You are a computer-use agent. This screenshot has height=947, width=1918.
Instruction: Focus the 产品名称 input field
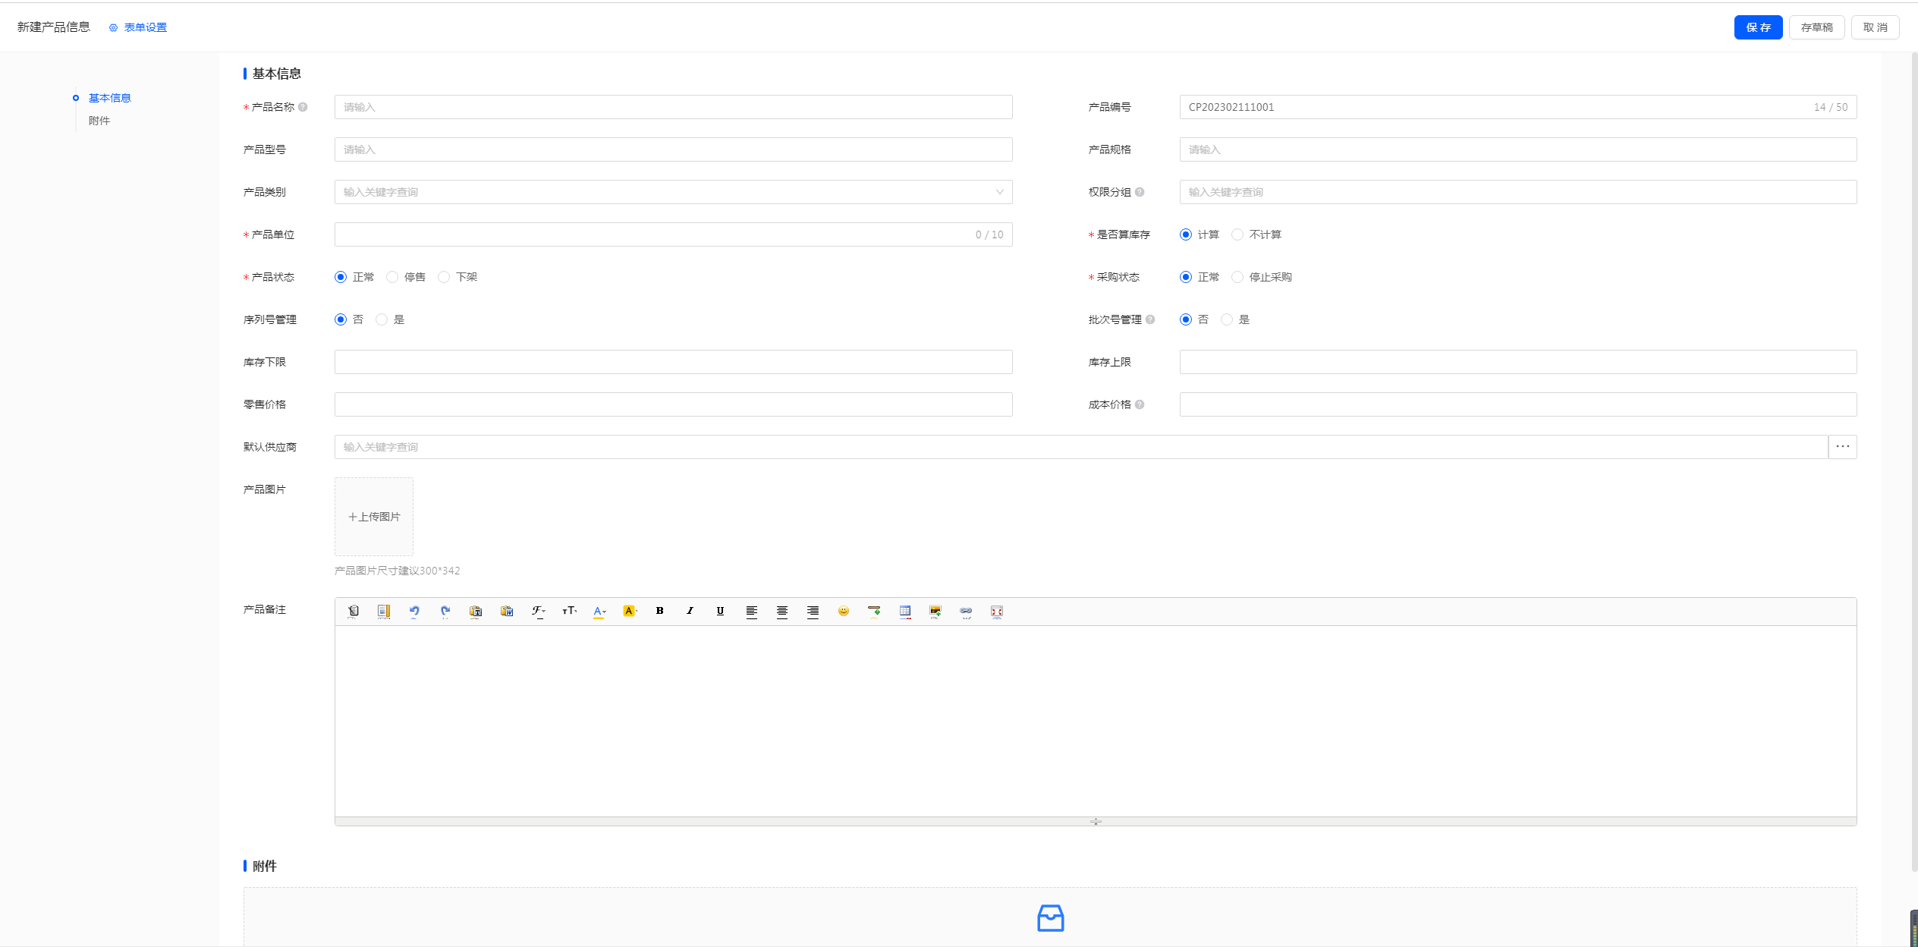tap(673, 107)
